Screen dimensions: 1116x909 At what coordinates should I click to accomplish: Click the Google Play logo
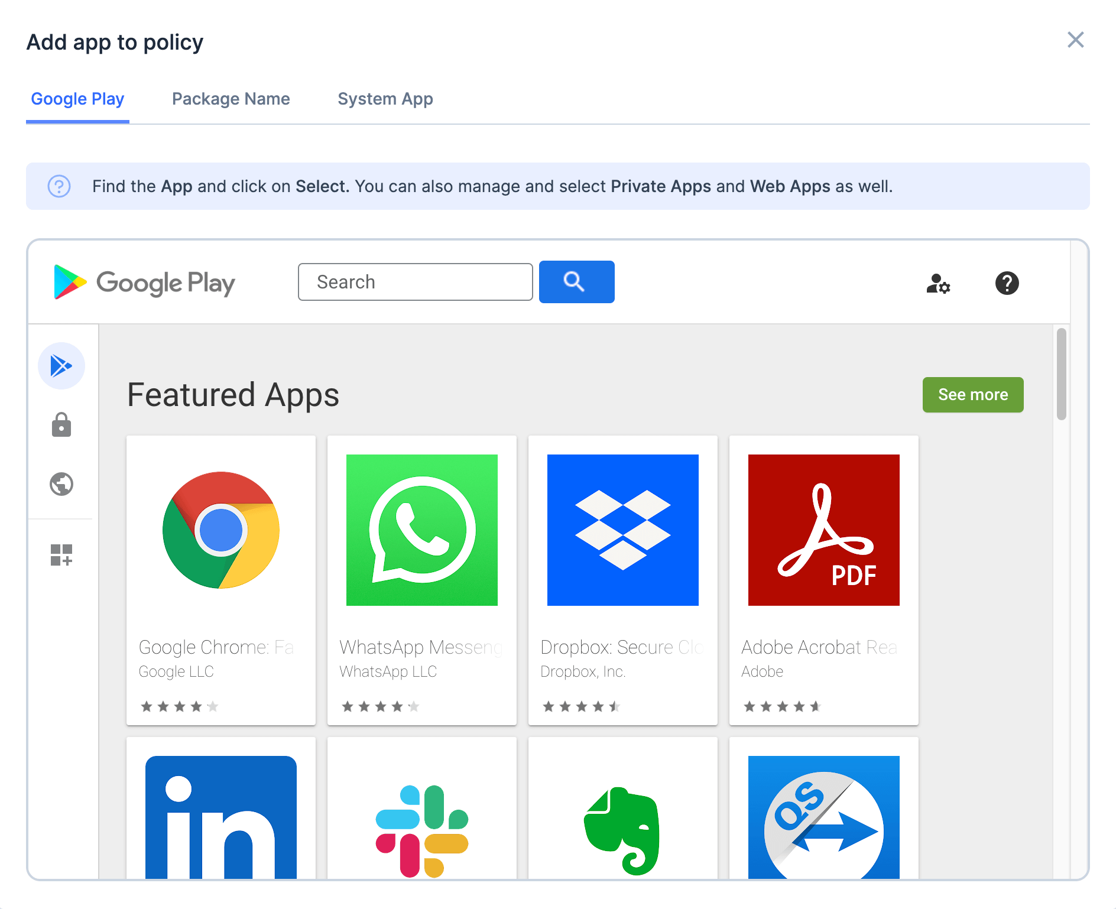pos(144,283)
